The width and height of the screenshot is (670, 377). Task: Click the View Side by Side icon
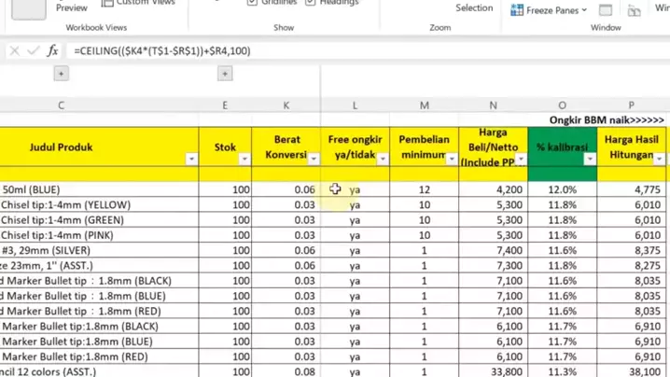pyautogui.click(x=636, y=10)
